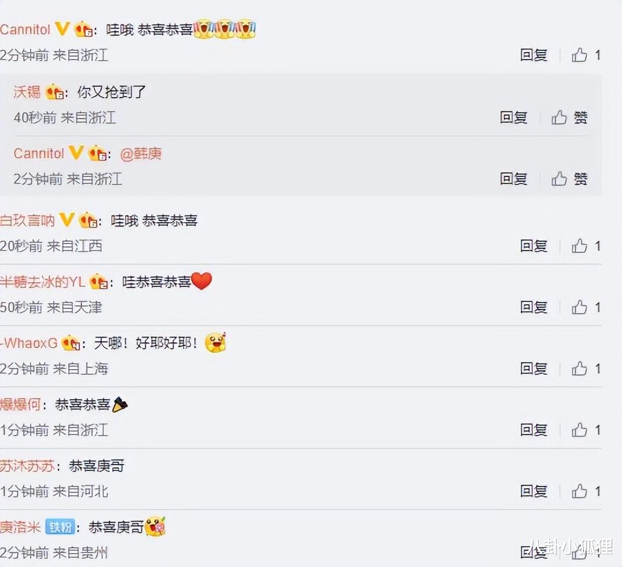
Task: Reply to 半糖去冰的YL's comment
Action: 533,307
